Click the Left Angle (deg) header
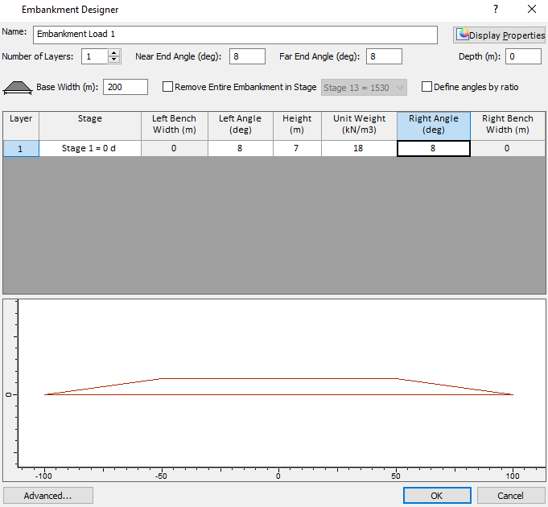 coord(241,126)
